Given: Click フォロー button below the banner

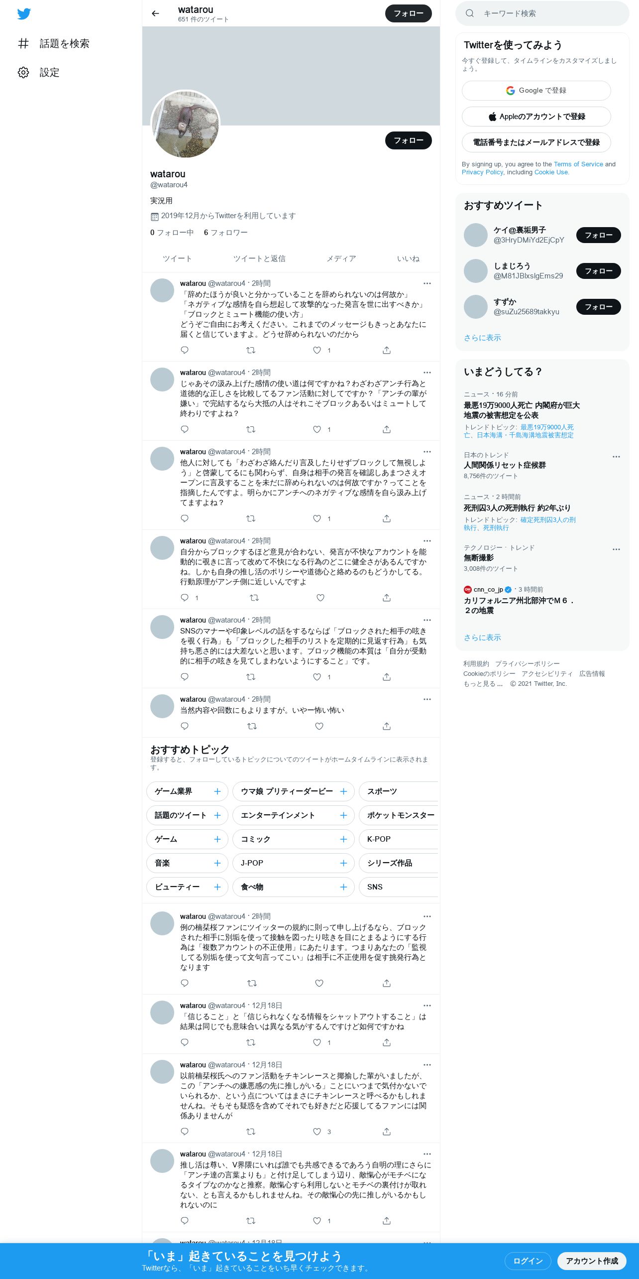Looking at the screenshot, I should tap(408, 140).
